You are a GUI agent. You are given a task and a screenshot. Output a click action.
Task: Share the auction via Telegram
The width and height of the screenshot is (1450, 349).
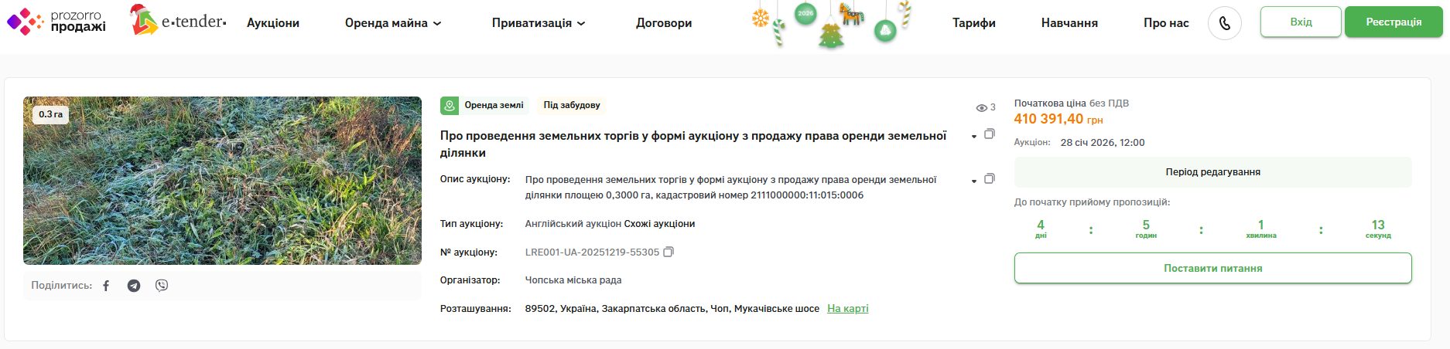[x=134, y=286]
